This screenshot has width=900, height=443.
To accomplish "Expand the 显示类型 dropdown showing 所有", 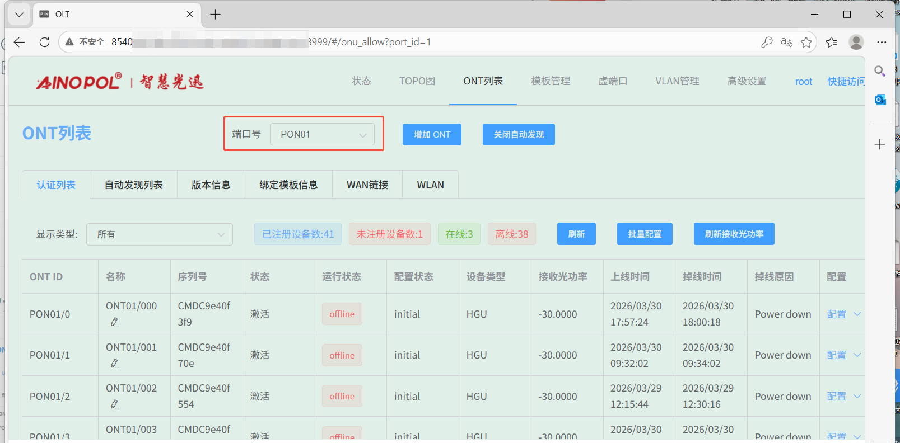I will (160, 234).
